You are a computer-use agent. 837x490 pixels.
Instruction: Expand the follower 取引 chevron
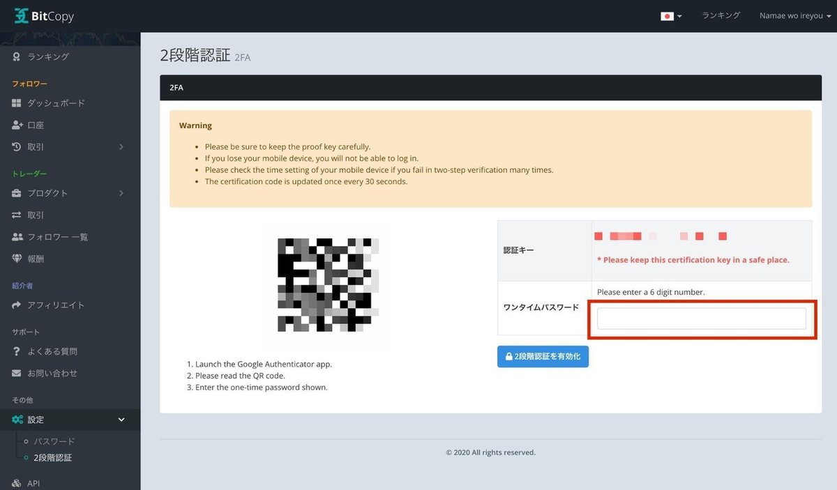(x=121, y=147)
